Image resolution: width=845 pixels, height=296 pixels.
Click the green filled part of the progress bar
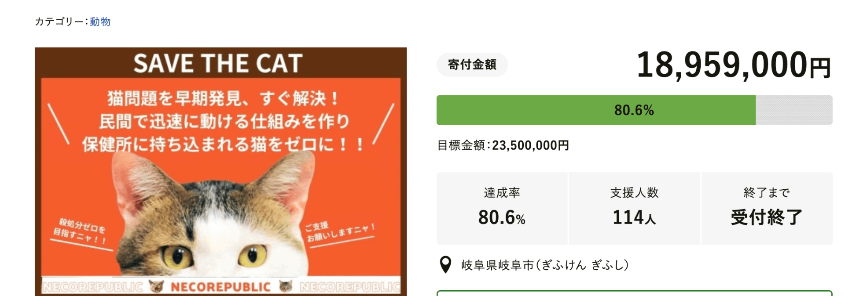[x=595, y=110]
